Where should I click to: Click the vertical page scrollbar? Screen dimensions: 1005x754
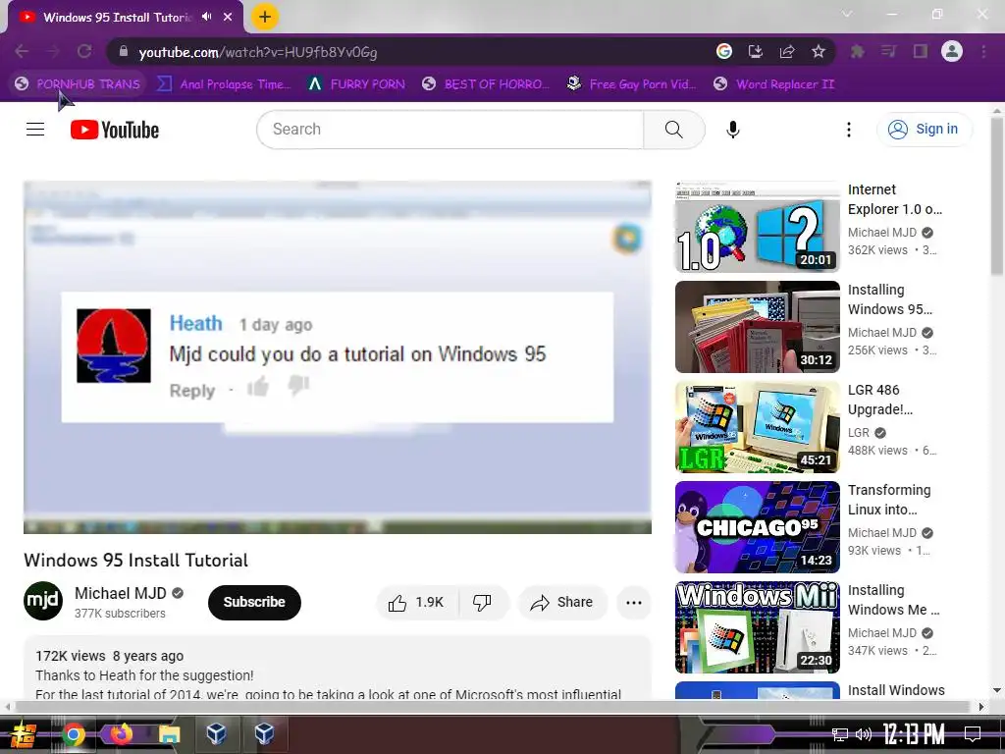click(997, 196)
